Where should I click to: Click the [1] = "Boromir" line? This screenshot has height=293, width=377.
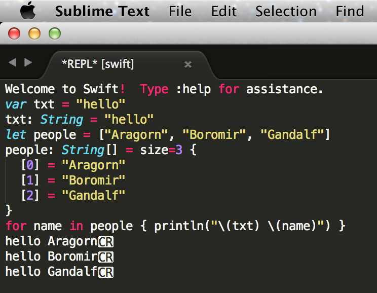tap(73, 180)
